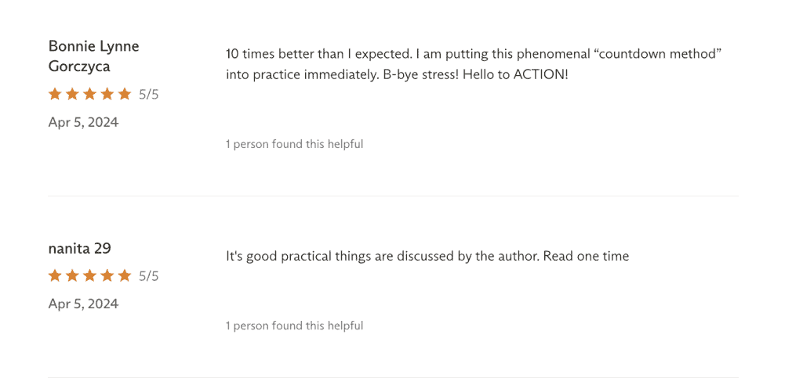Image resolution: width=803 pixels, height=385 pixels.
Task: Click Apr 5, 2024 date under Bonnie's review
Action: pos(83,122)
